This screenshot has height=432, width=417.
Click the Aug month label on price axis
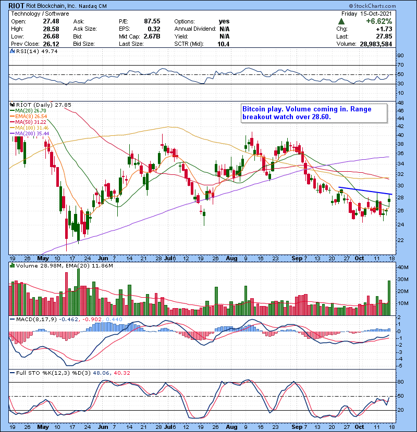(x=231, y=259)
